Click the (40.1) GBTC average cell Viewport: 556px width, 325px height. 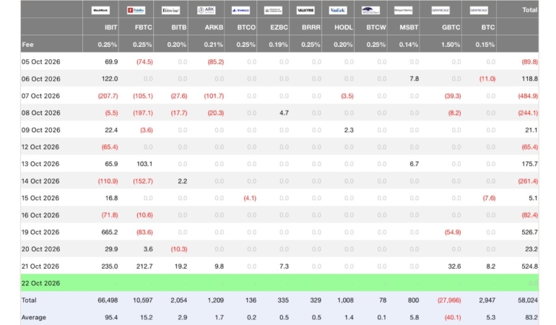pyautogui.click(x=453, y=317)
